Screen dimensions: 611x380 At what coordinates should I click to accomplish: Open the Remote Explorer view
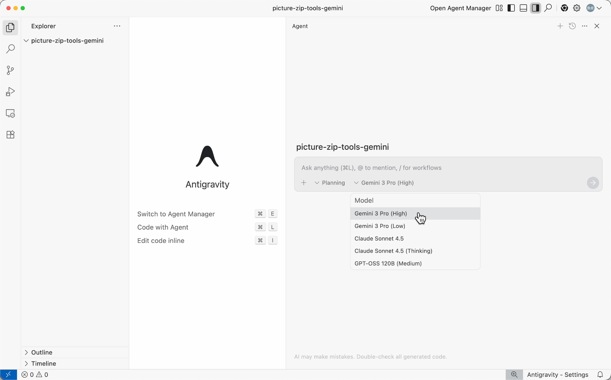[x=10, y=113]
